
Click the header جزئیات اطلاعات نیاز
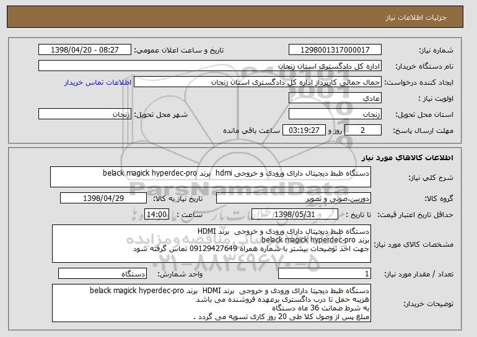pos(416,17)
